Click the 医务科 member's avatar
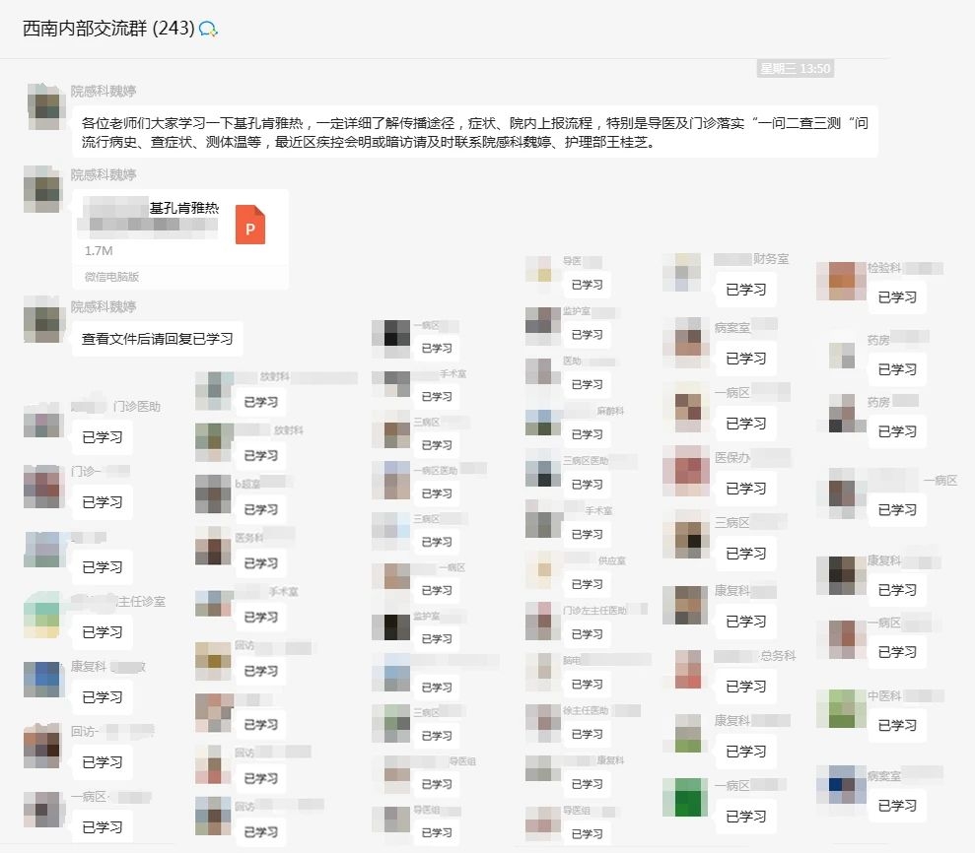Viewport: 975px width, 853px height. (213, 546)
